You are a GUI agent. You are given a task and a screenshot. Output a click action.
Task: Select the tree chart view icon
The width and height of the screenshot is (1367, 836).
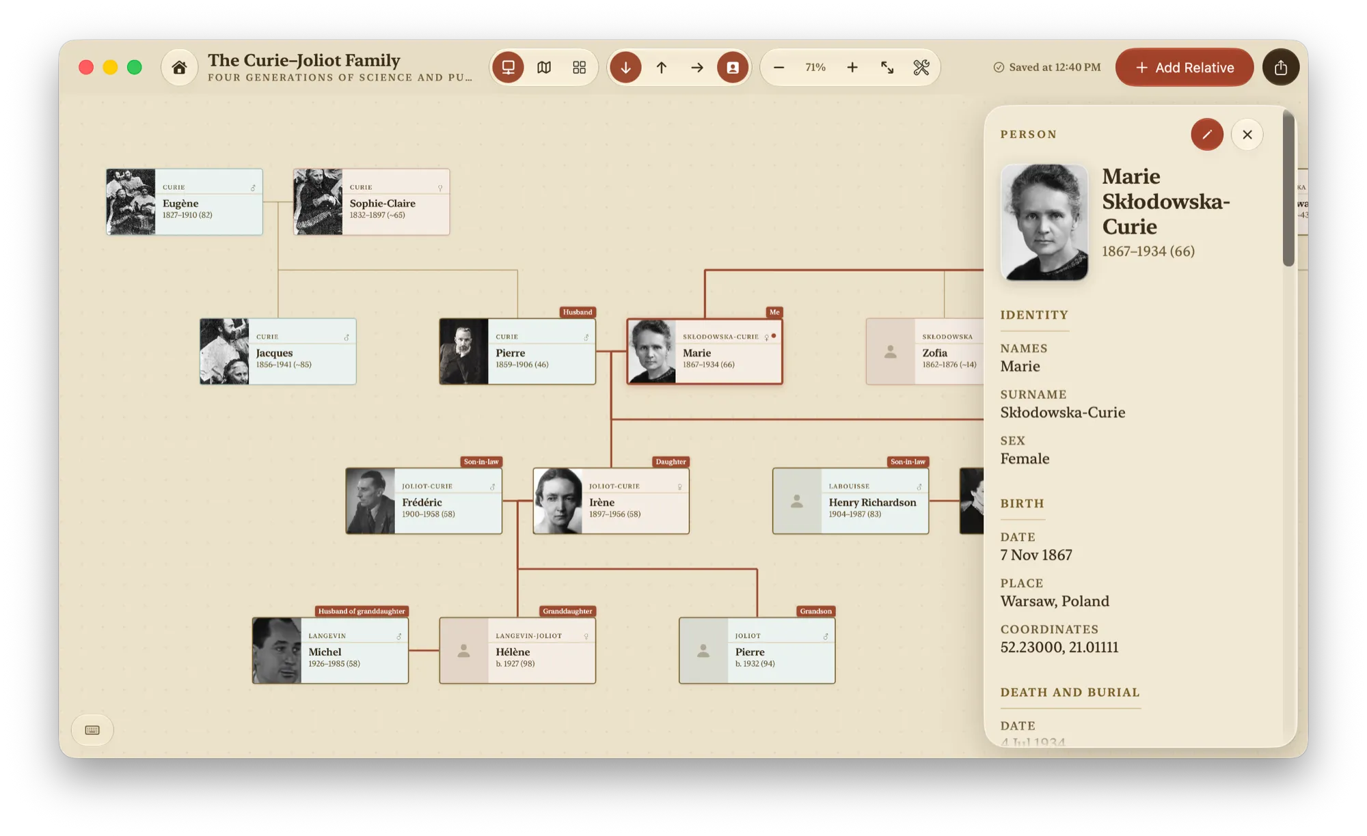(x=508, y=67)
